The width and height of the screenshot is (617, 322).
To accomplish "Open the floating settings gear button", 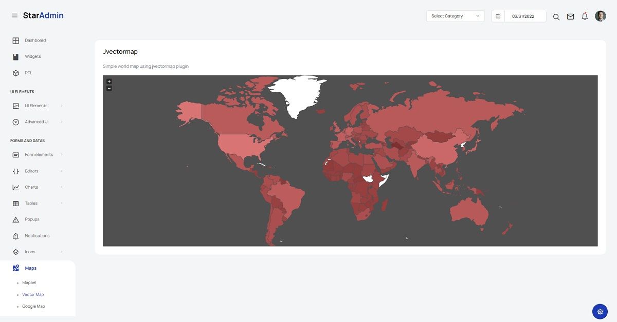I will point(600,311).
